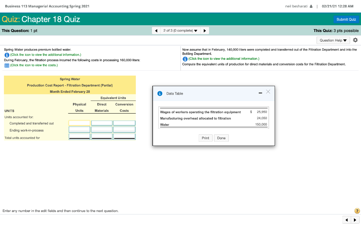Click the 25,950 value in Data Table

(x=262, y=112)
